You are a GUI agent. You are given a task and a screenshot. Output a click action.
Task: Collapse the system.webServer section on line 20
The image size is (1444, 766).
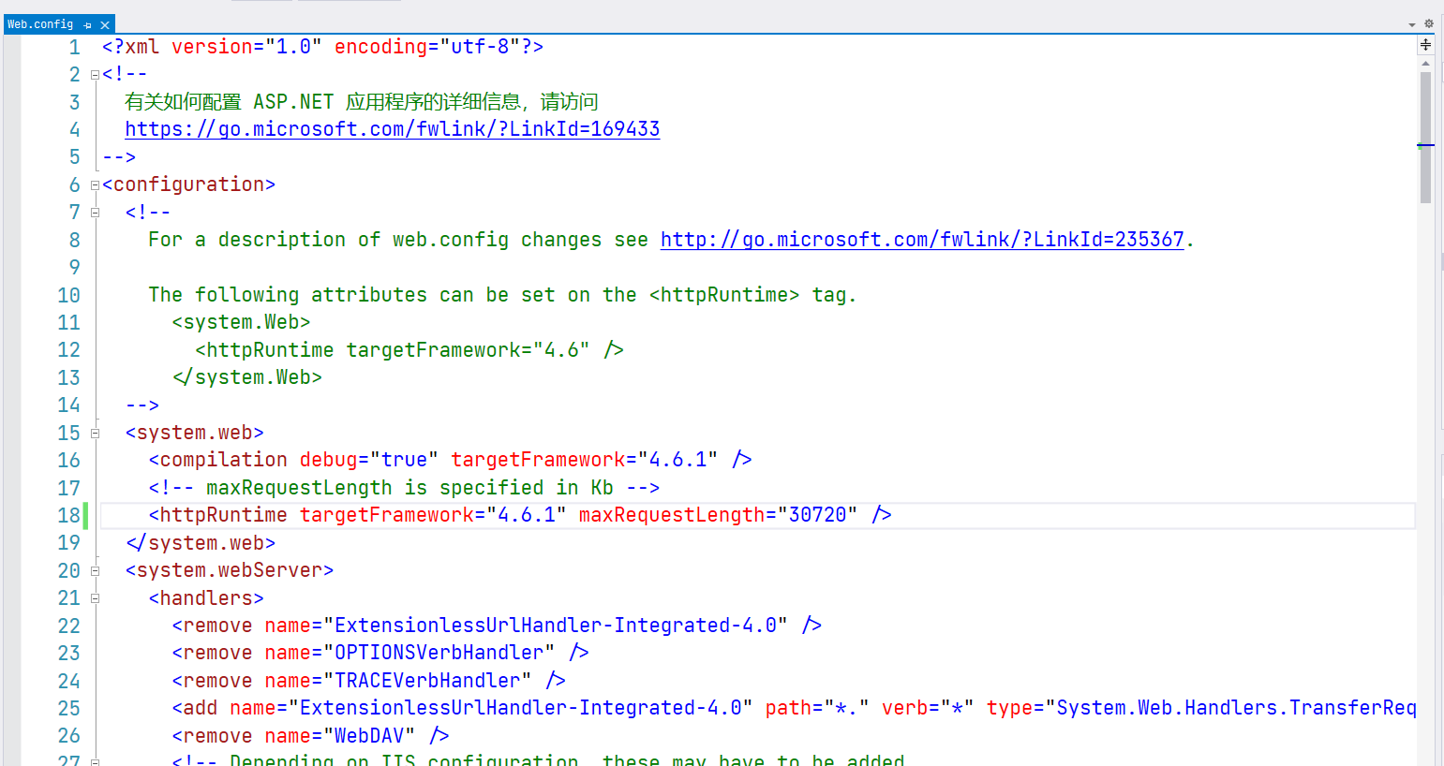(x=95, y=571)
